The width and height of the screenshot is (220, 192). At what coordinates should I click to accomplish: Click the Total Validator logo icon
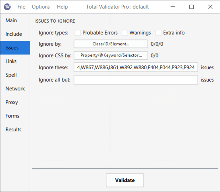click(x=7, y=7)
